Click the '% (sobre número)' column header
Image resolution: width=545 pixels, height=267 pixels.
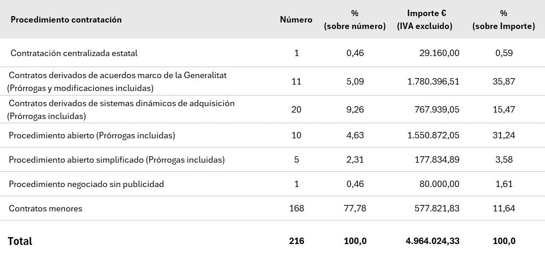click(354, 20)
